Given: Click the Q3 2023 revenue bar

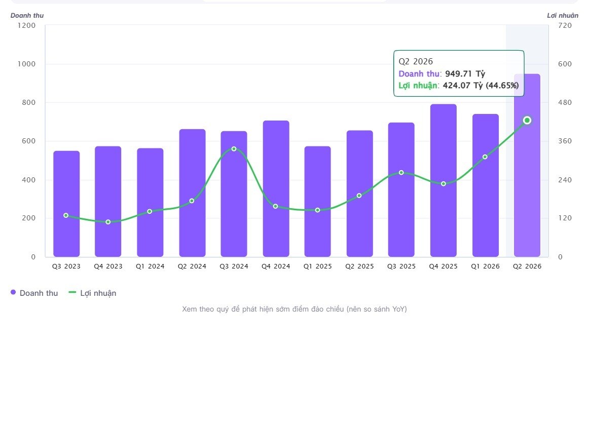Looking at the screenshot, I should pyautogui.click(x=66, y=204).
